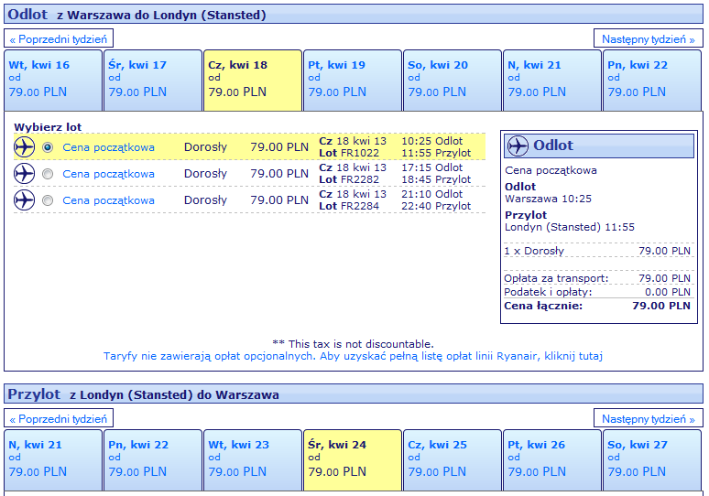Click '22:40 Przylot' time text
Viewport: 709px width, 496px height.
point(436,206)
